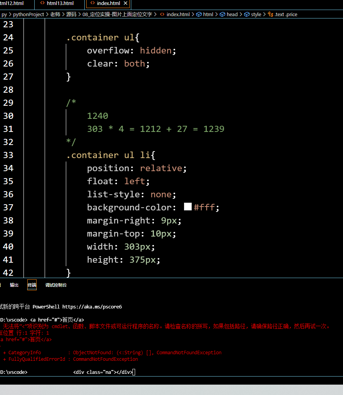Click the html breadcrumb cube icon
The image size is (343, 395).
click(x=199, y=14)
